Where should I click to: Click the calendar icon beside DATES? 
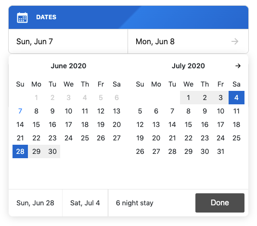[x=22, y=17]
